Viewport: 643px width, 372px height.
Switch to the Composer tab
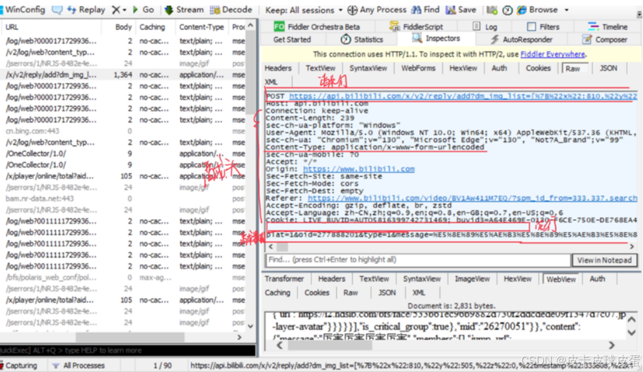coord(605,39)
